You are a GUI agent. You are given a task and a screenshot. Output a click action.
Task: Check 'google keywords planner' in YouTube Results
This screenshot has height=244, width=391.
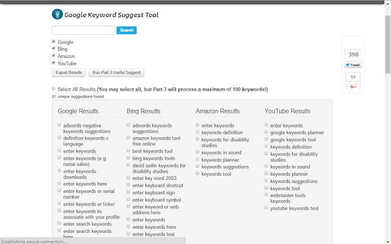click(266, 132)
